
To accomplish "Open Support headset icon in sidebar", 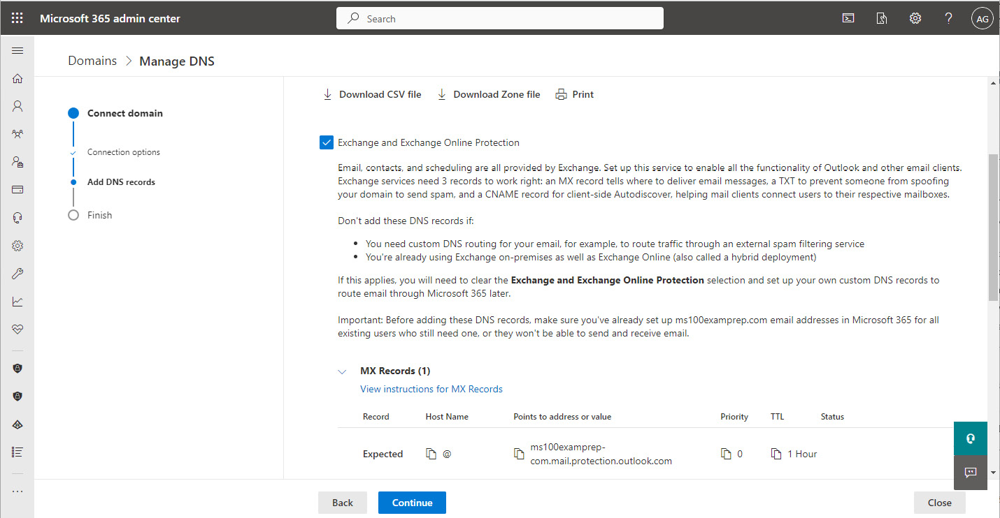I will pos(17,218).
